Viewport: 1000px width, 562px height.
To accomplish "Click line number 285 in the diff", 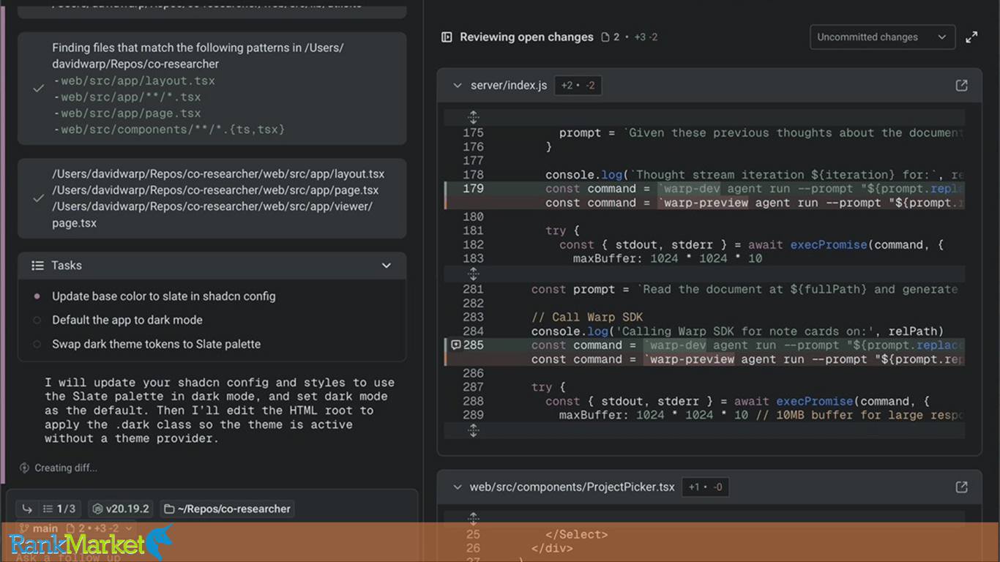I will pyautogui.click(x=473, y=345).
